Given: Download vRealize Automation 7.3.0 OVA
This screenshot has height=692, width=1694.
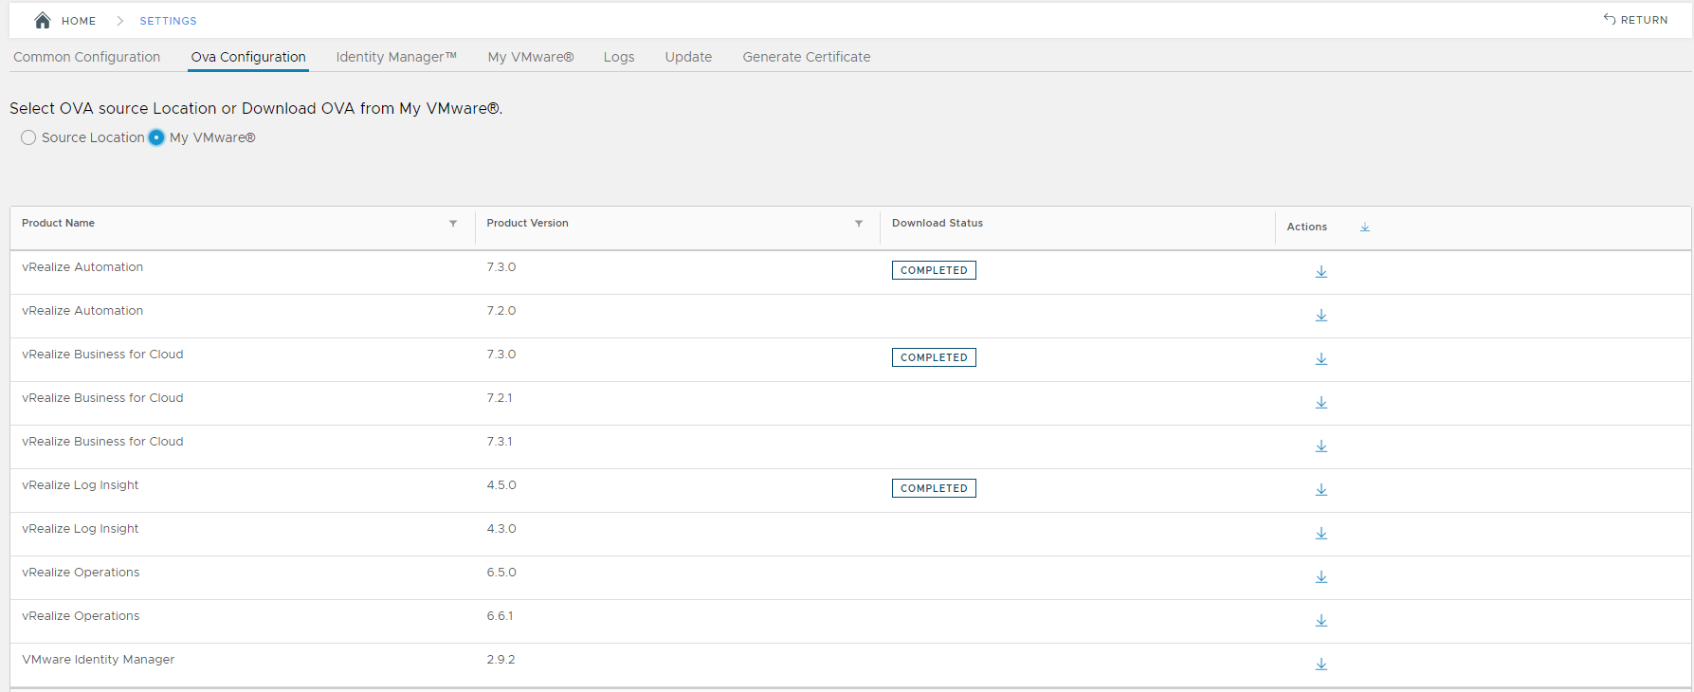Looking at the screenshot, I should (x=1321, y=272).
